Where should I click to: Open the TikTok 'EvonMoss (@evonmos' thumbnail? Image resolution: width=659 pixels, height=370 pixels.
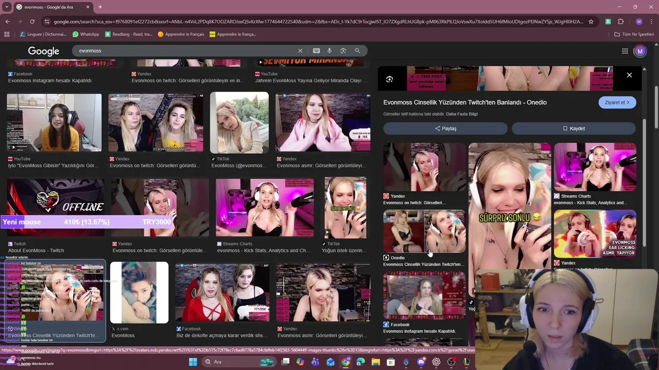point(239,122)
